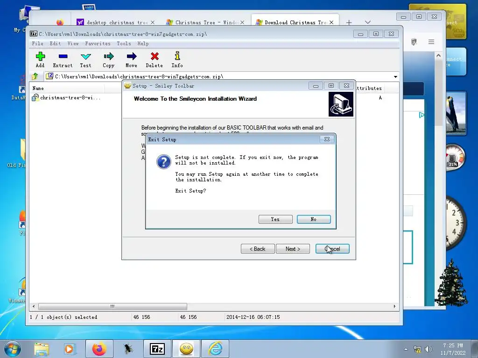
Task: Expand the browser tab list chevron
Action: (x=368, y=22)
